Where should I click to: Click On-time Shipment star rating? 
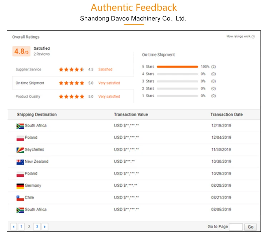71,83
